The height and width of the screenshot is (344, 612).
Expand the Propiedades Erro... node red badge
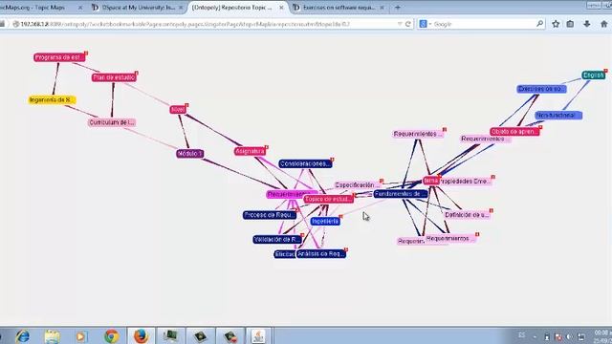[493, 177]
